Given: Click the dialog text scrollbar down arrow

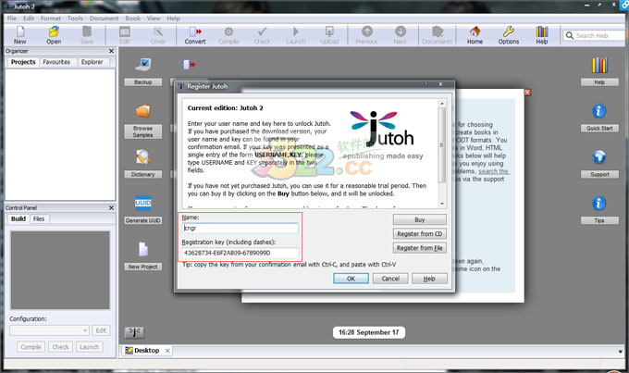Looking at the screenshot, I should [x=442, y=204].
